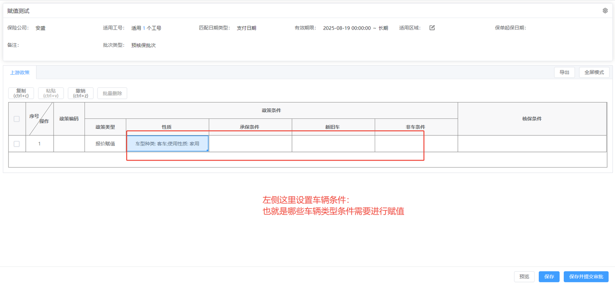Click the 预览 button
The image size is (615, 286).
(x=524, y=277)
